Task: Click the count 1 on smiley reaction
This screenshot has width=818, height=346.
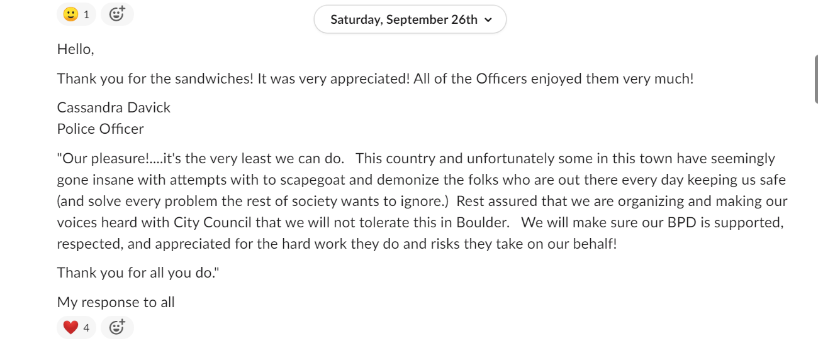Action: coord(87,14)
